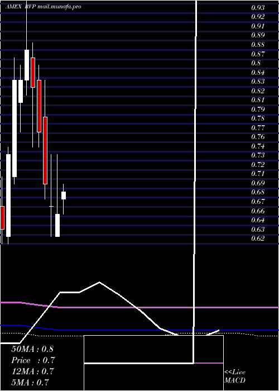Image resolution: width=279 pixels, height=391 pixels.
Task: Click the 0.71 price axis label
Action: point(258,174)
